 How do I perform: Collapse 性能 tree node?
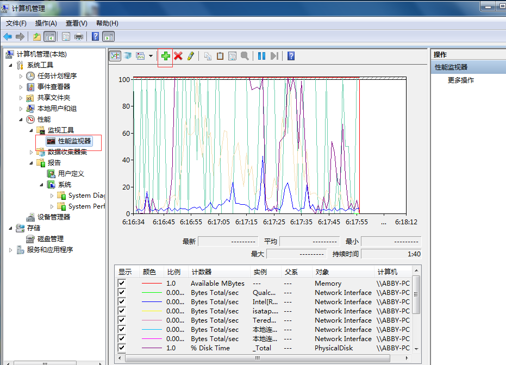click(x=21, y=119)
